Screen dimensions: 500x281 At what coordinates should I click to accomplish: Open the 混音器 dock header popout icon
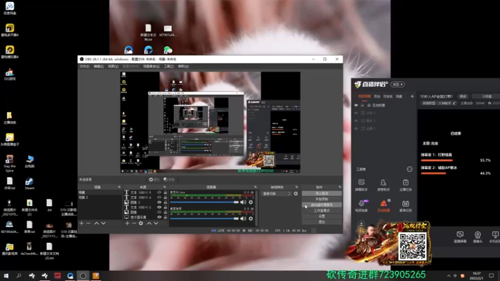256,187
